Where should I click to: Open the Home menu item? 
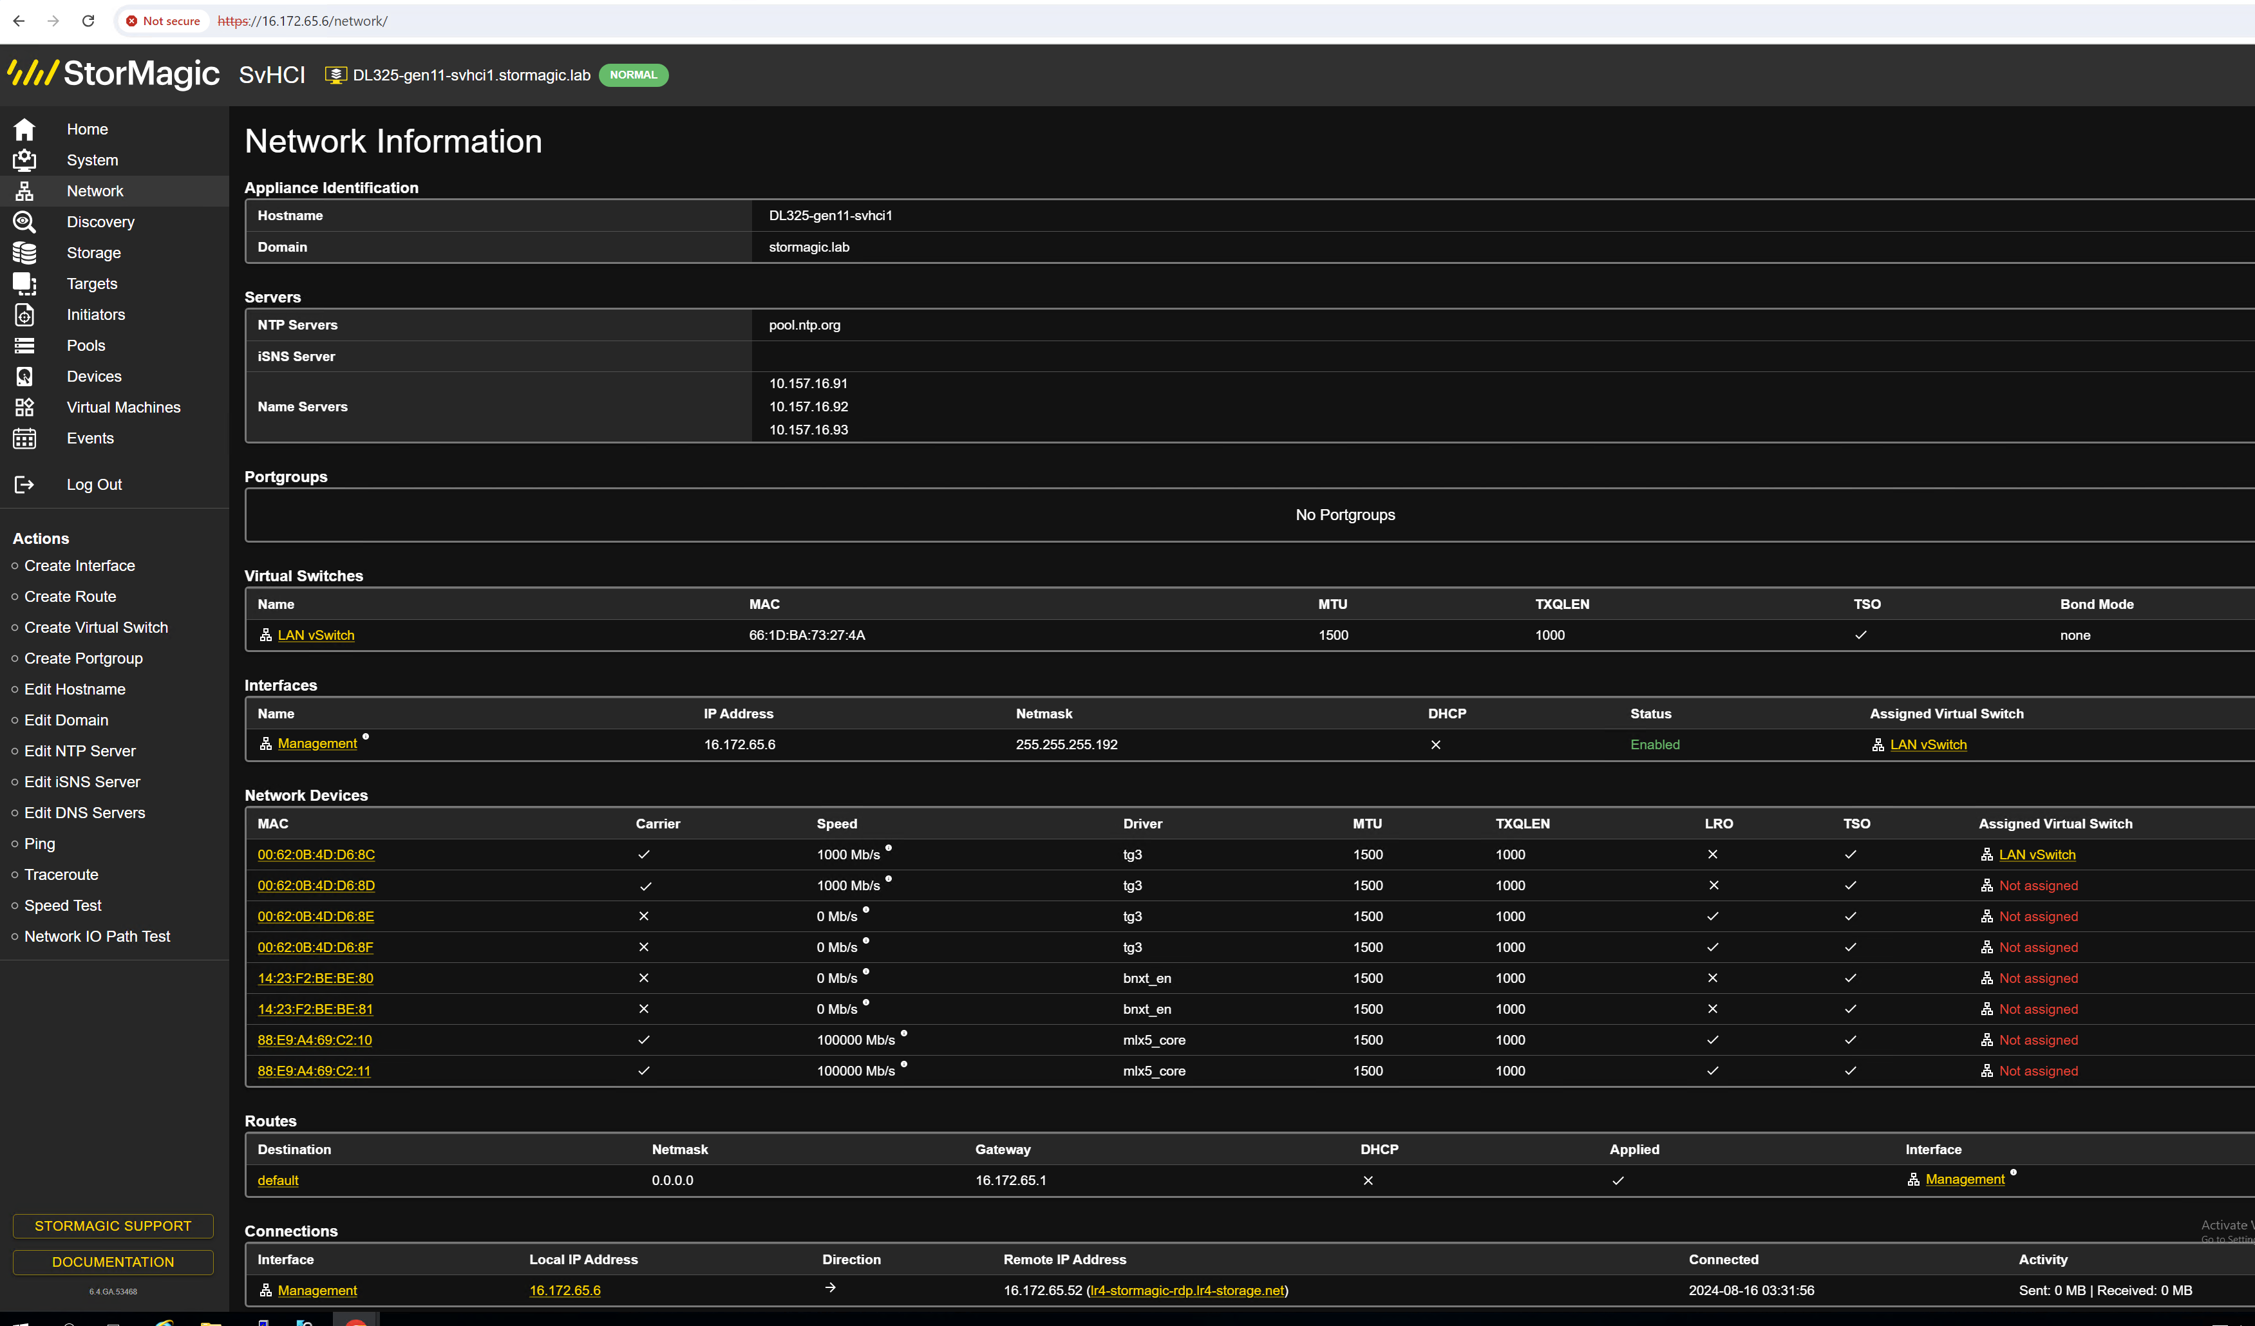tap(88, 129)
